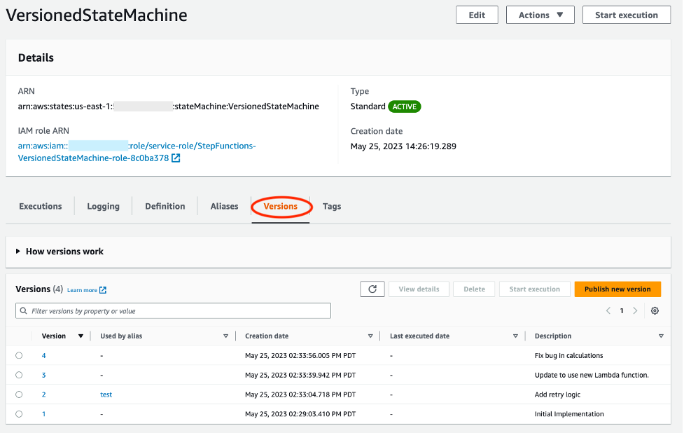Sort by Version column arrow
This screenshot has width=684, height=433.
coord(81,336)
